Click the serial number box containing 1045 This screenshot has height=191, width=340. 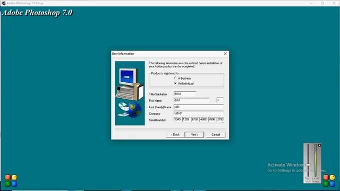[177, 119]
